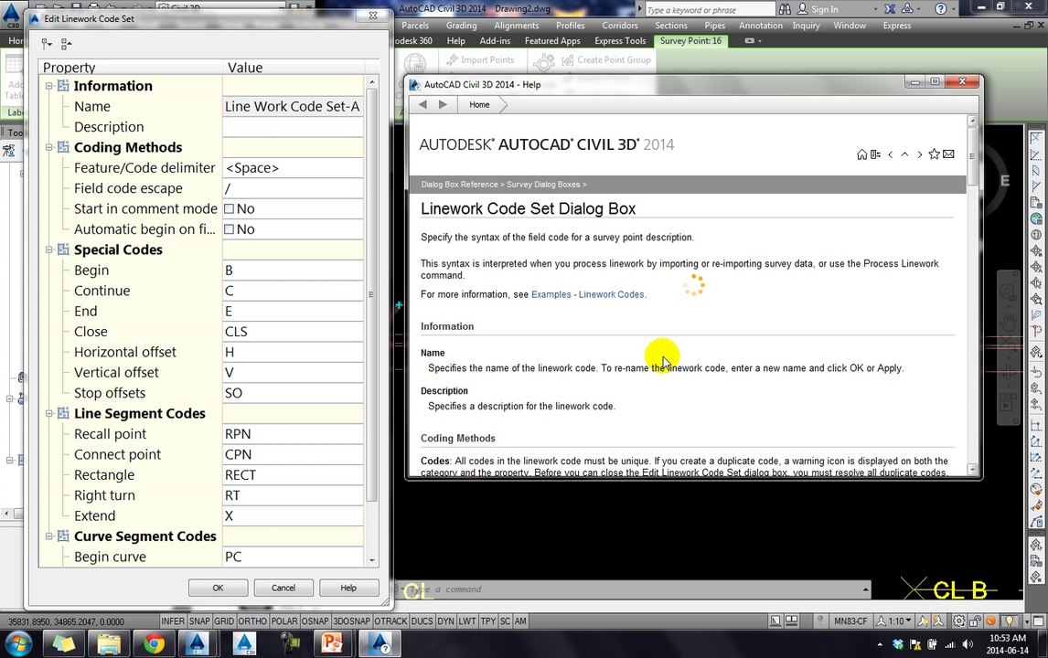Go to next help topic chevron

tap(920, 154)
